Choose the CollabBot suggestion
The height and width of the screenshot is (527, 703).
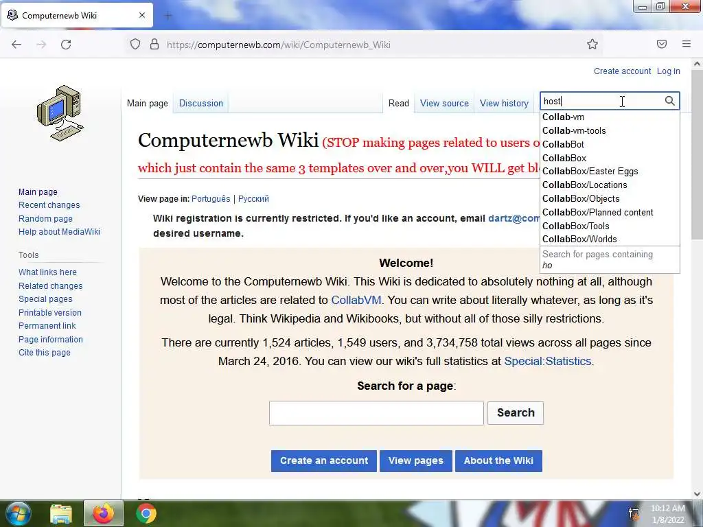[610, 144]
